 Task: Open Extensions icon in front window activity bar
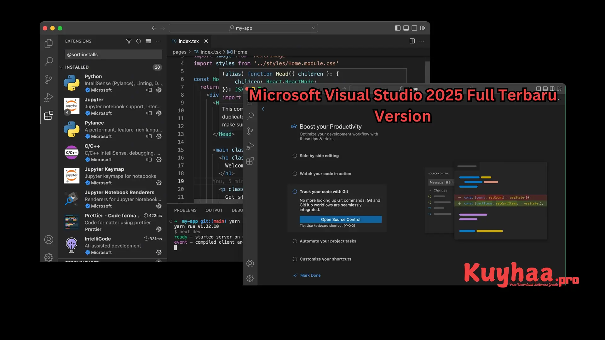[x=250, y=161]
